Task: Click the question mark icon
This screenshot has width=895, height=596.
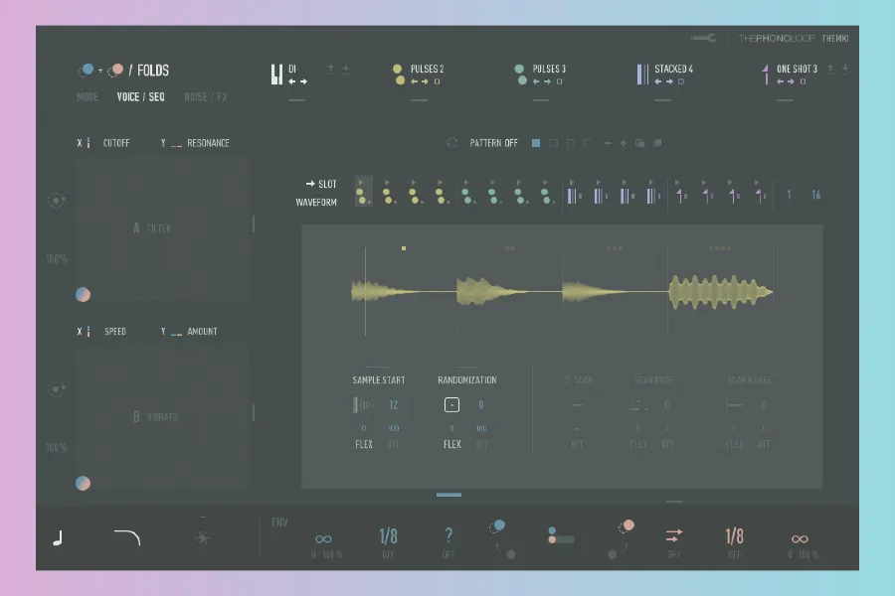Action: click(x=448, y=535)
